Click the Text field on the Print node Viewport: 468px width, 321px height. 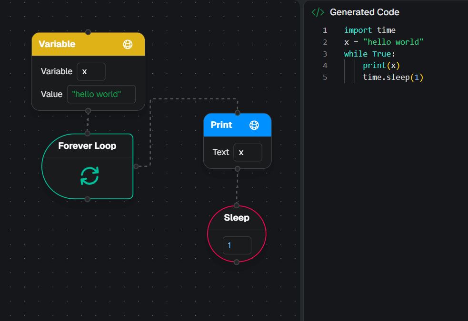tap(248, 152)
